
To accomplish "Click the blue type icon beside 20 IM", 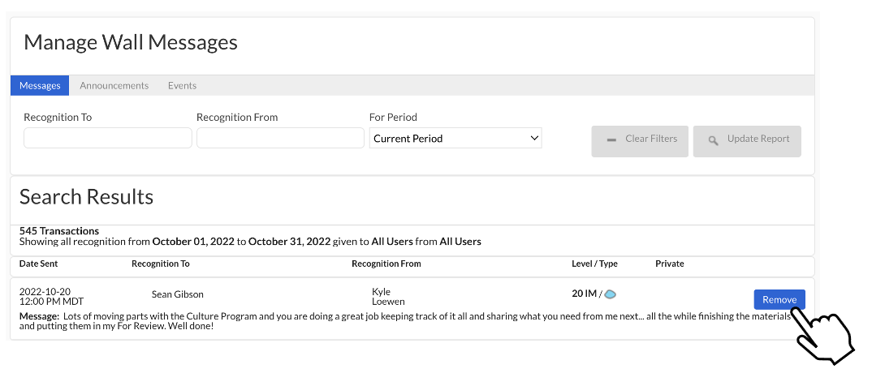I will (x=610, y=294).
